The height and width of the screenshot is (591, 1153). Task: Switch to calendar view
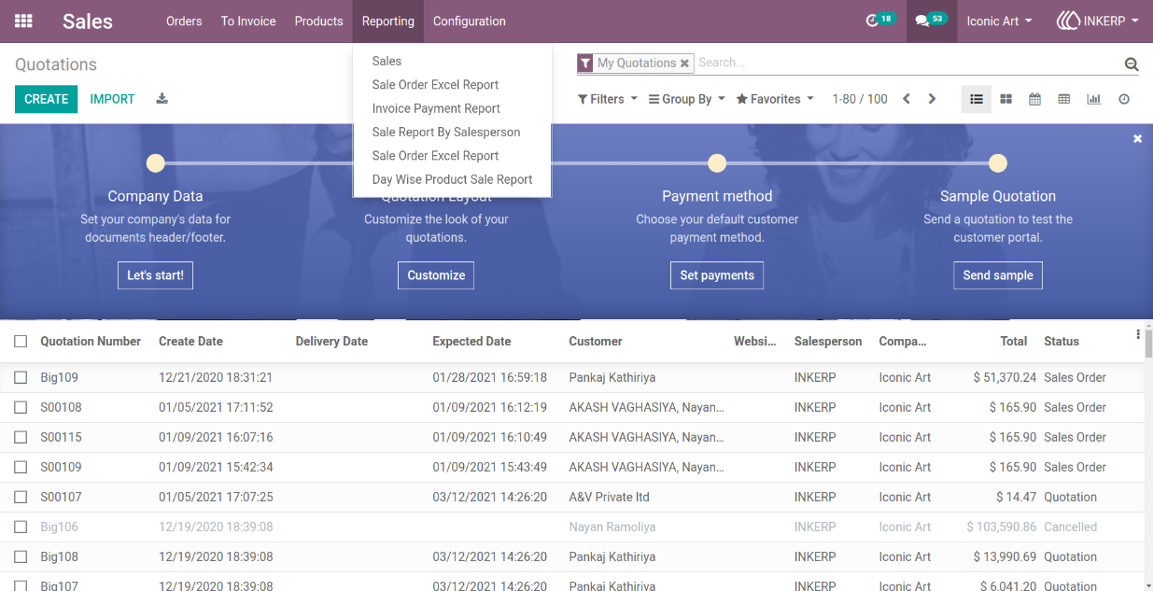click(x=1034, y=99)
